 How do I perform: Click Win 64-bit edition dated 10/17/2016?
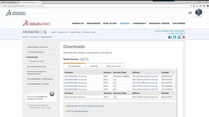[145, 89]
